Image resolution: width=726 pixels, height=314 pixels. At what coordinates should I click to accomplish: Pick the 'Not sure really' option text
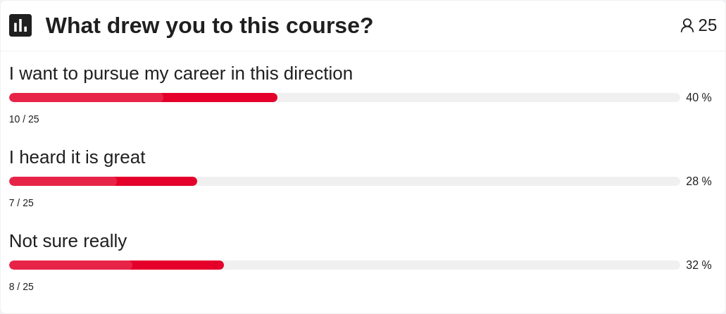click(x=68, y=241)
